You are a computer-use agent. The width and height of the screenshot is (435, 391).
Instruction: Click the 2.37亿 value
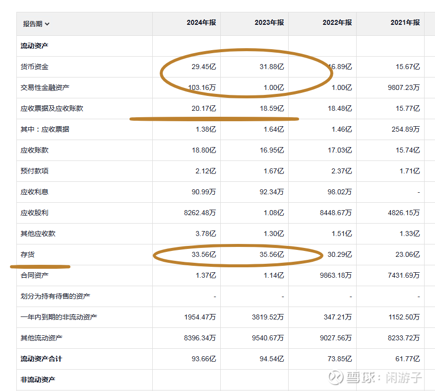[342, 171]
